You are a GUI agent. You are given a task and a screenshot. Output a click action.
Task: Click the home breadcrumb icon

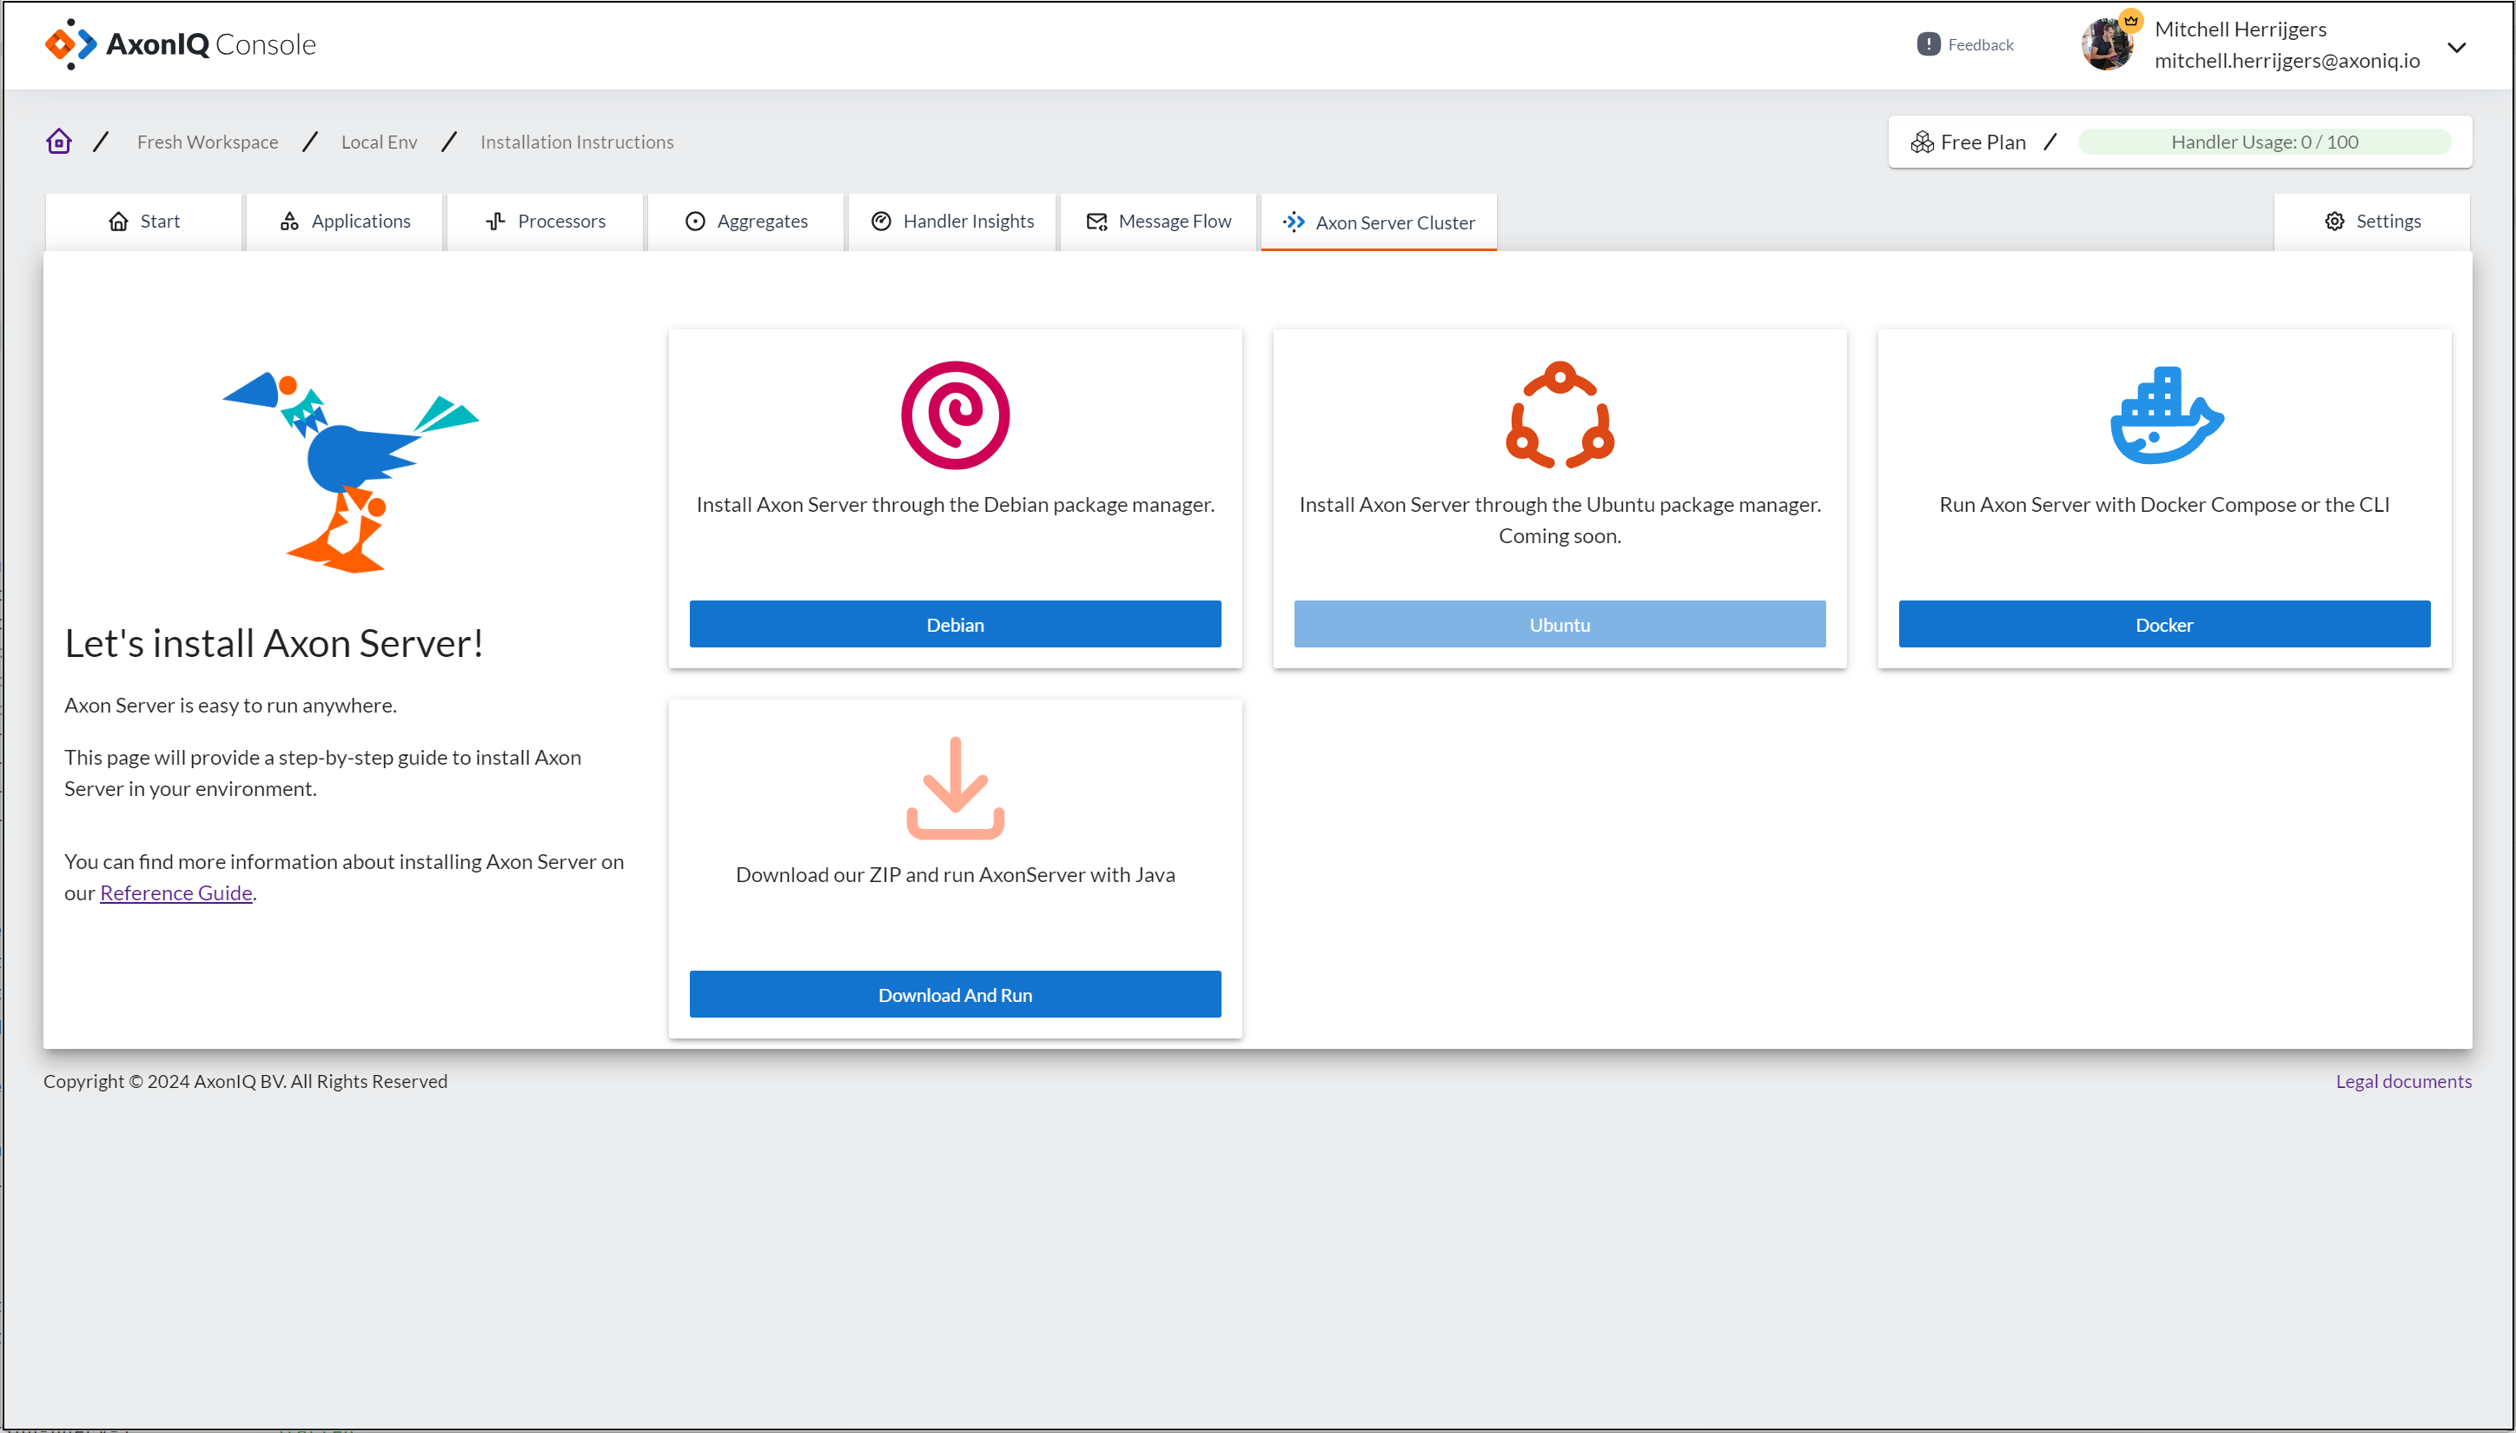point(59,142)
